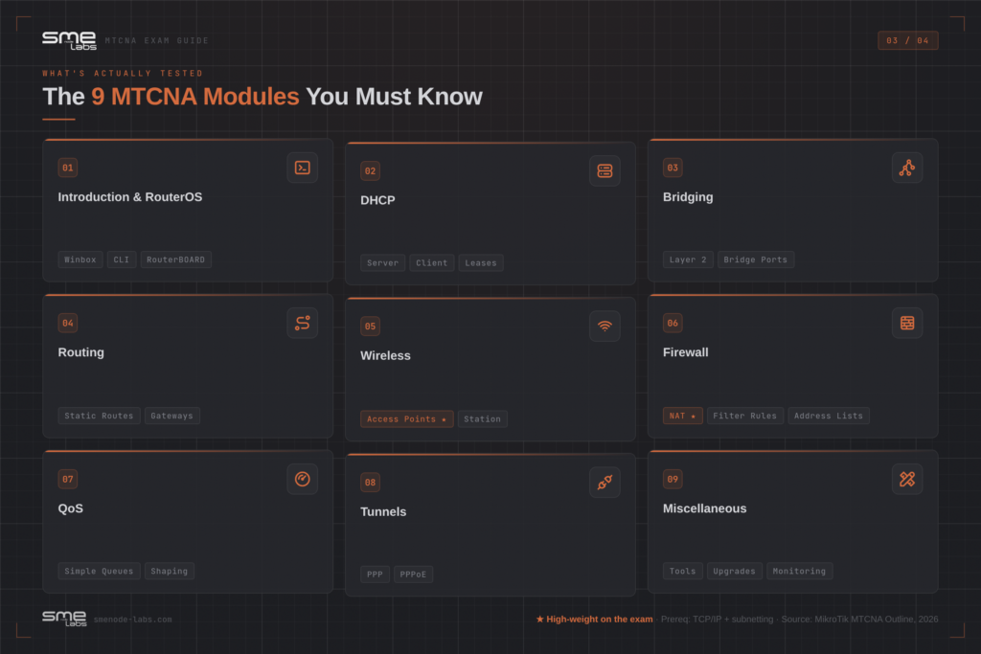Click the Firewall card title
The height and width of the screenshot is (654, 981).
click(686, 352)
